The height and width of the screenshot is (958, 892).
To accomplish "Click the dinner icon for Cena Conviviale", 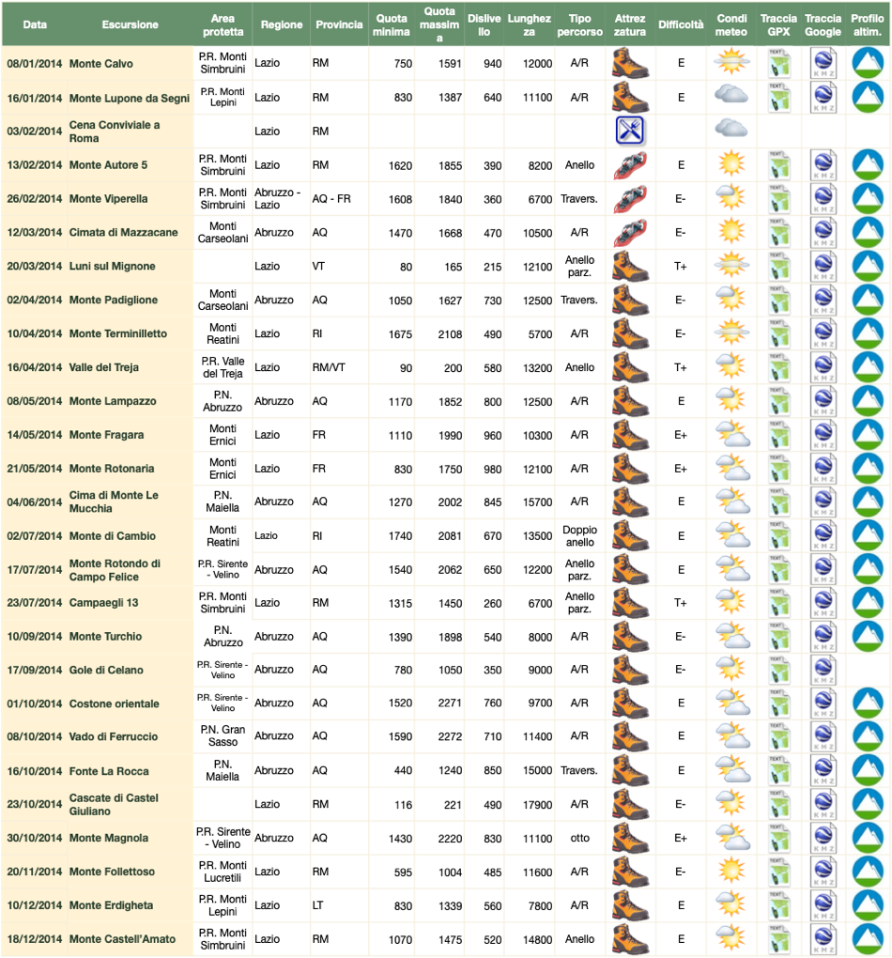I will pyautogui.click(x=630, y=131).
